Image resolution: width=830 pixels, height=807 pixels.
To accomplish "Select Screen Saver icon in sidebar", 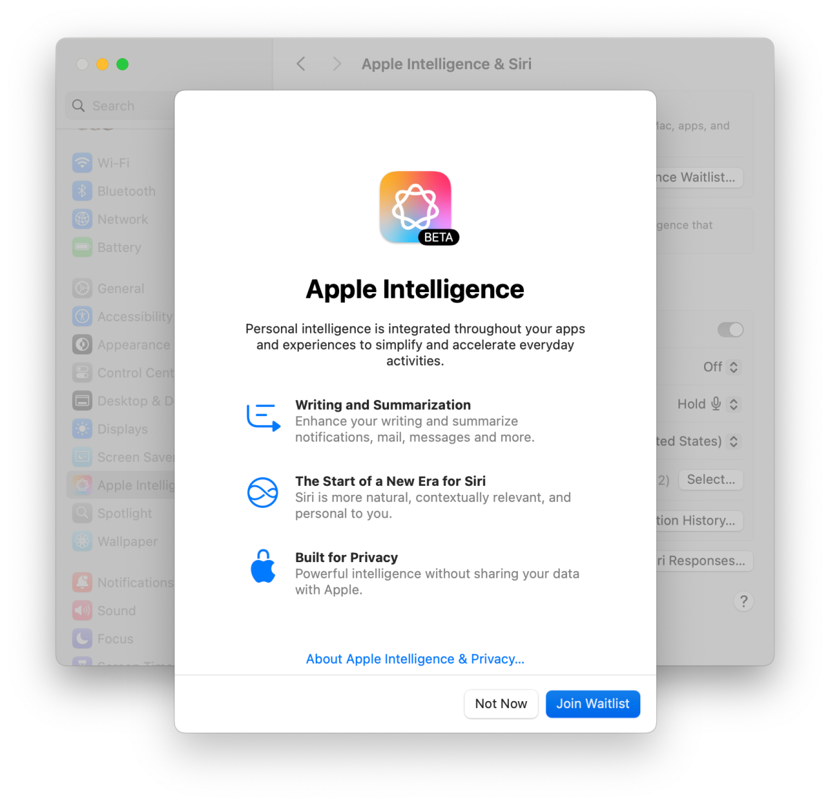I will click(82, 457).
